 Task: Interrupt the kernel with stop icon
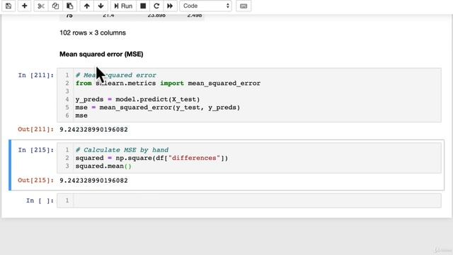[143, 6]
